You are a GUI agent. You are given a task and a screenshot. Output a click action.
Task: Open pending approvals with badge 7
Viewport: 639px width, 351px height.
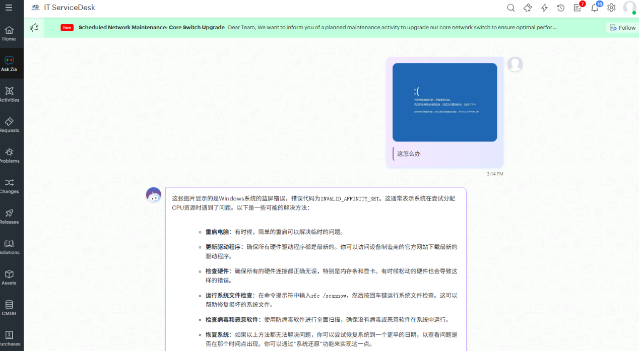578,8
